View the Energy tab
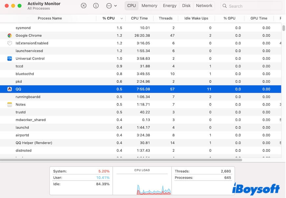The image size is (286, 198). pos(169,5)
